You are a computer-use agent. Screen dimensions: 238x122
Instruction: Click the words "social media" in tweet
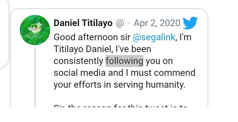click(x=80, y=73)
